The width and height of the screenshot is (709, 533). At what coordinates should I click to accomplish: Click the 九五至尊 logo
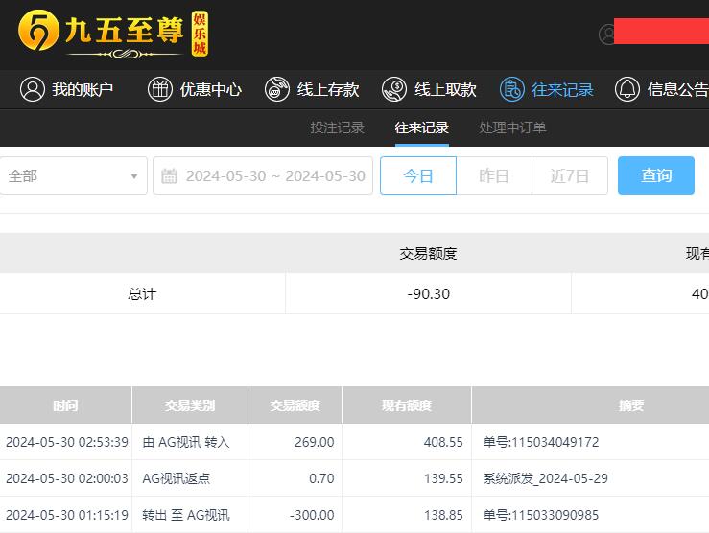click(x=113, y=35)
